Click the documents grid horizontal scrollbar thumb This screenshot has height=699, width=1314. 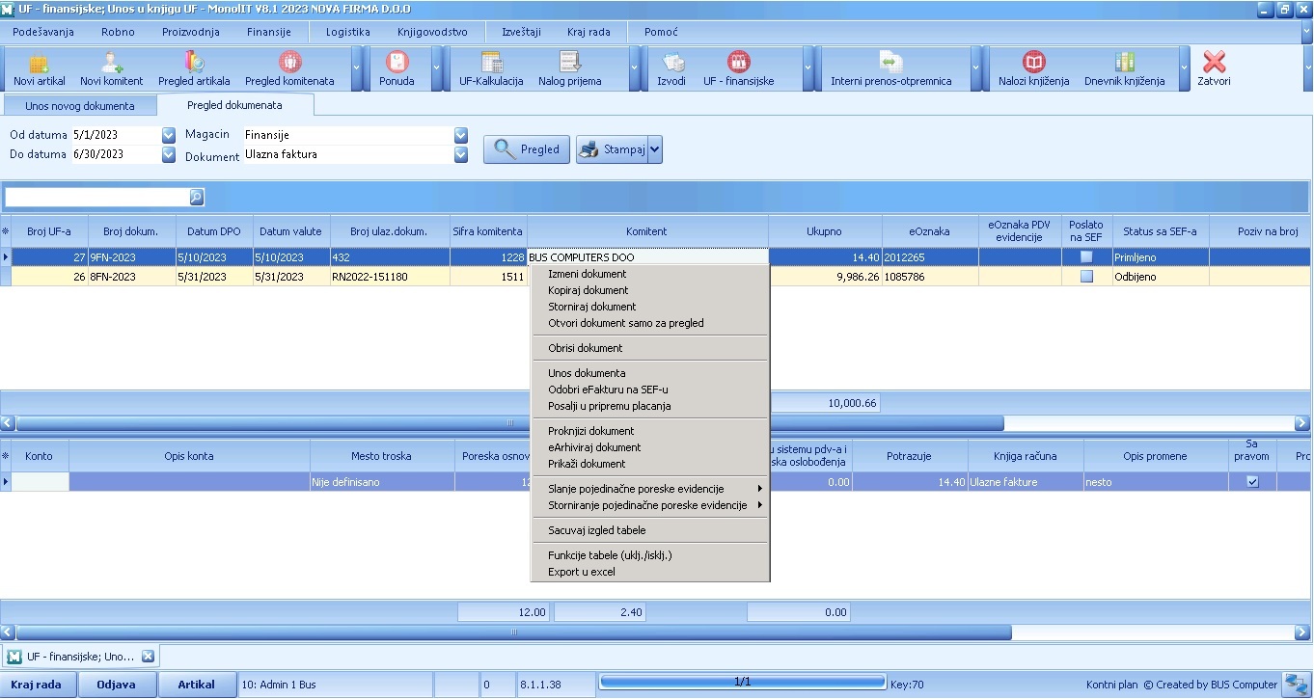(x=509, y=422)
